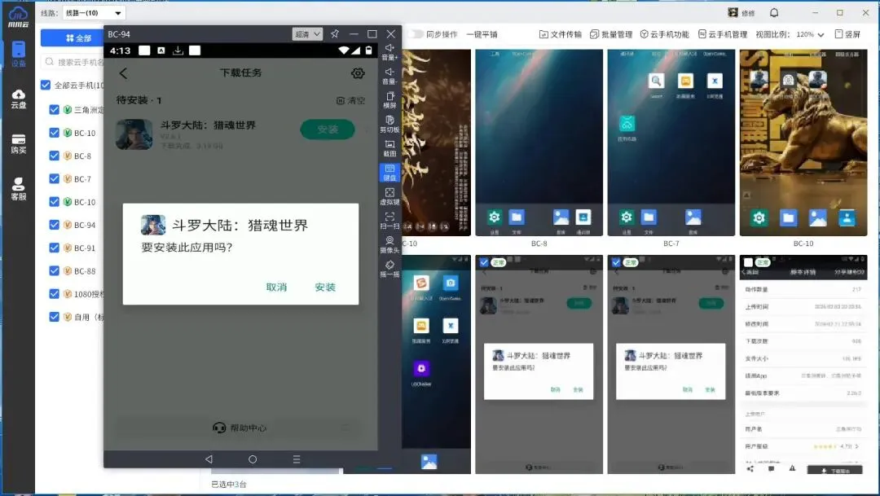Click the 已选中3台 status text
Image resolution: width=880 pixels, height=496 pixels.
228,484
